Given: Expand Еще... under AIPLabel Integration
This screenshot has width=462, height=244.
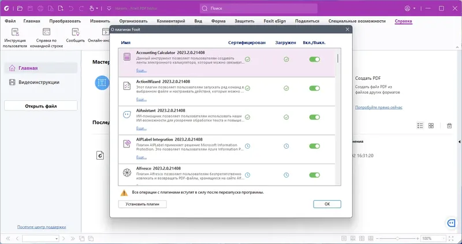Looking at the screenshot, I should (141, 157).
